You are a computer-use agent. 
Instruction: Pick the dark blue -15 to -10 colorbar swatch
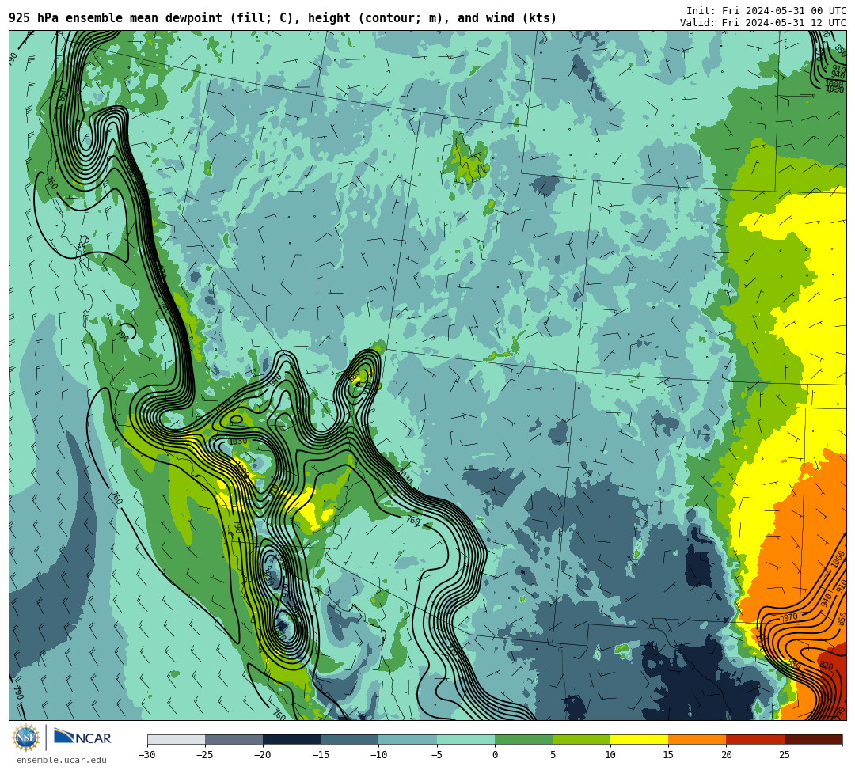350,739
